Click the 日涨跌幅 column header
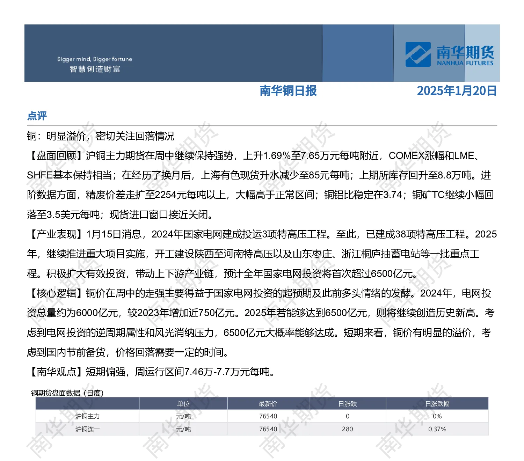 [x=437, y=404]
